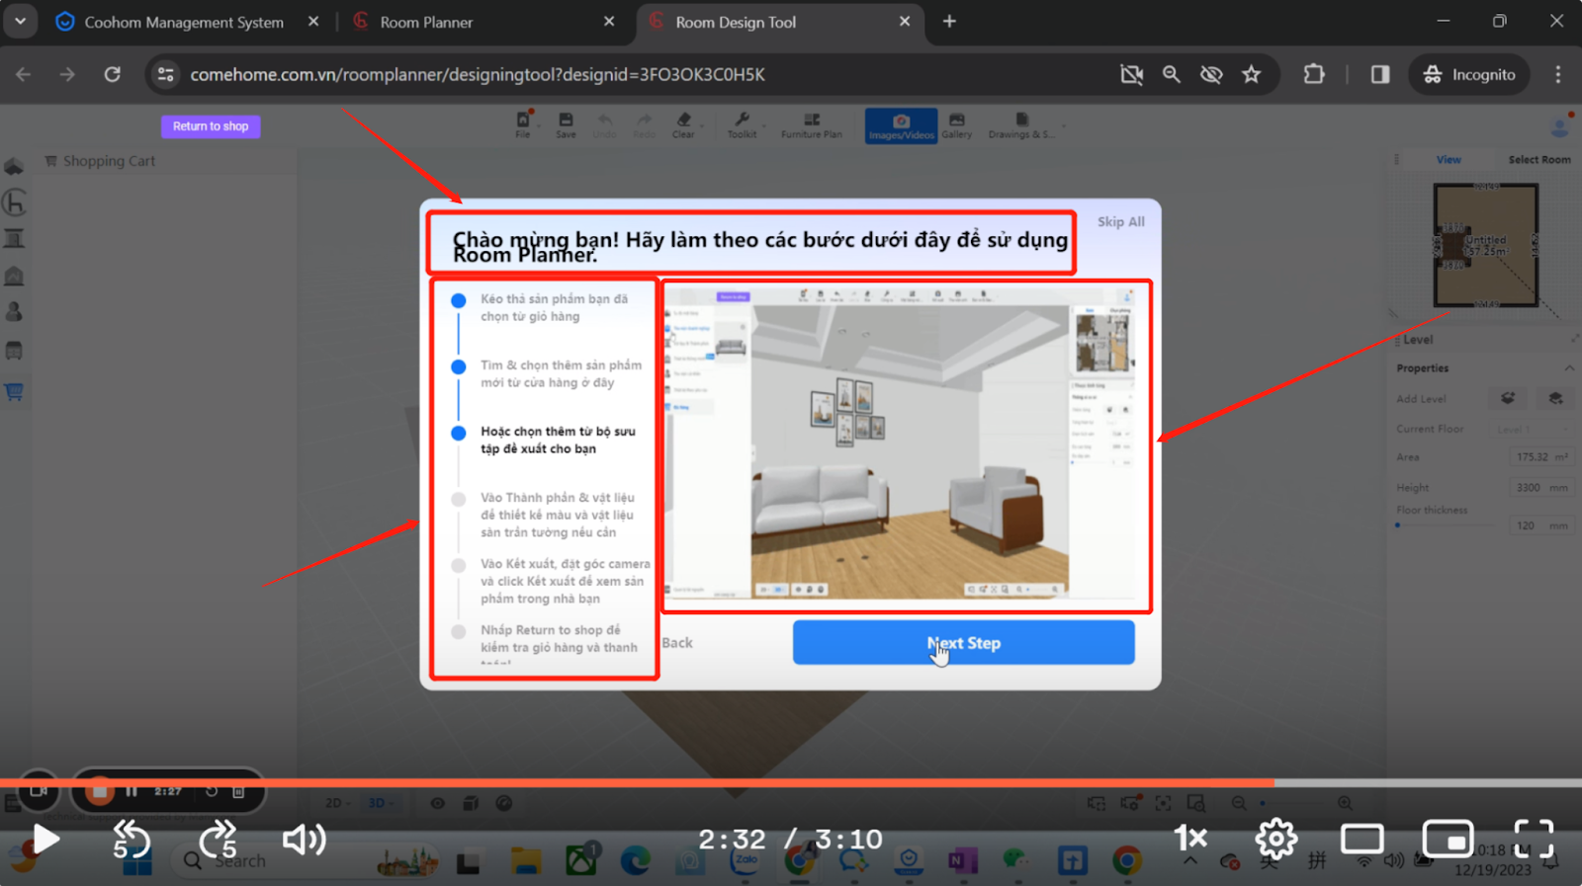Screen dimensions: 1582x886
Task: Click Skip All link in dialog
Action: click(1120, 222)
